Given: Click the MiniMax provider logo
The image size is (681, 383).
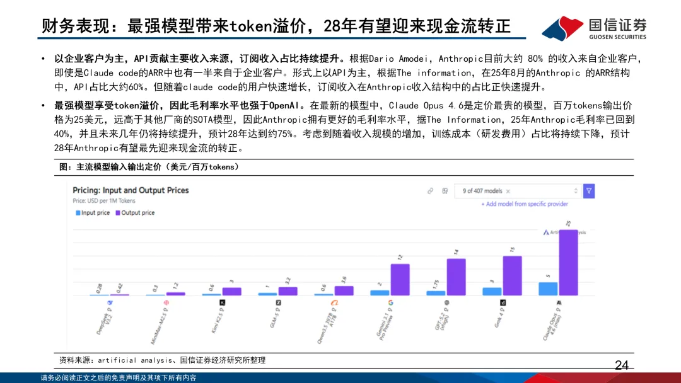Looking at the screenshot, I should (x=166, y=302).
